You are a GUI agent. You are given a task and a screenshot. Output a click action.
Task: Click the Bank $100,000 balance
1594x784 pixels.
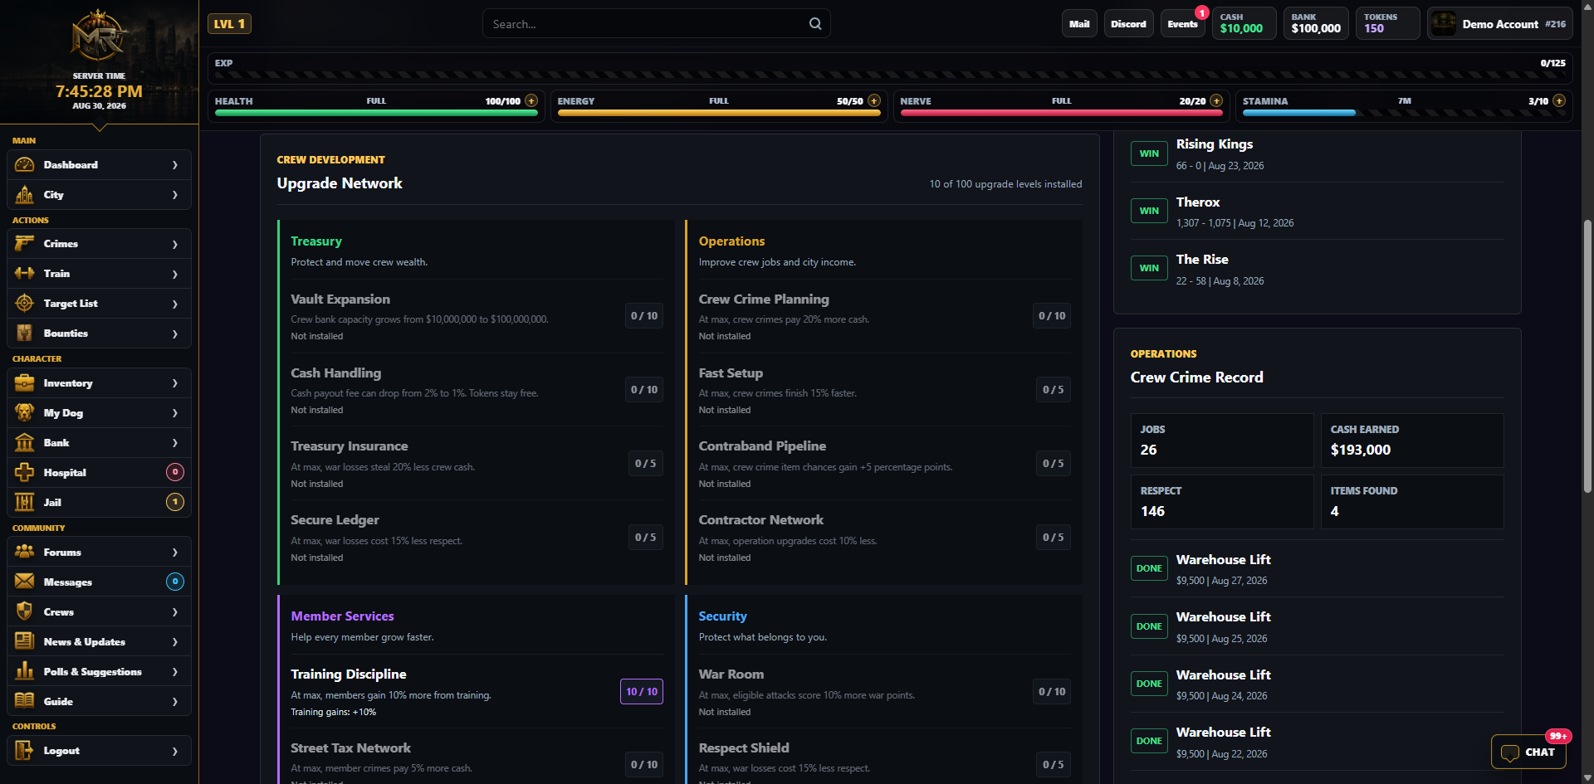[x=1316, y=23]
